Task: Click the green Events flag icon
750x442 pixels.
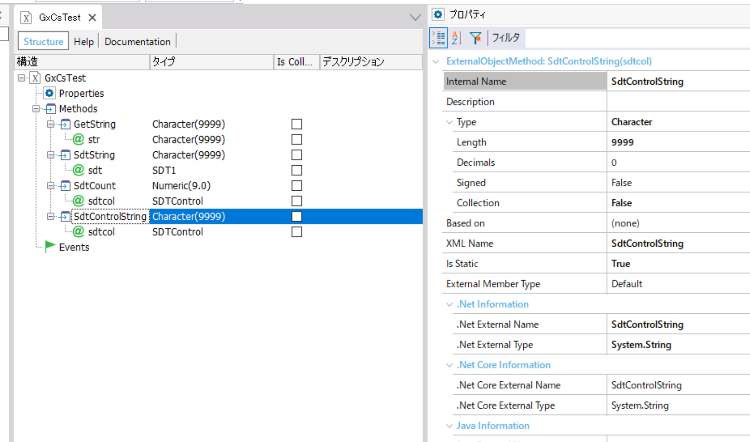Action: 50,247
